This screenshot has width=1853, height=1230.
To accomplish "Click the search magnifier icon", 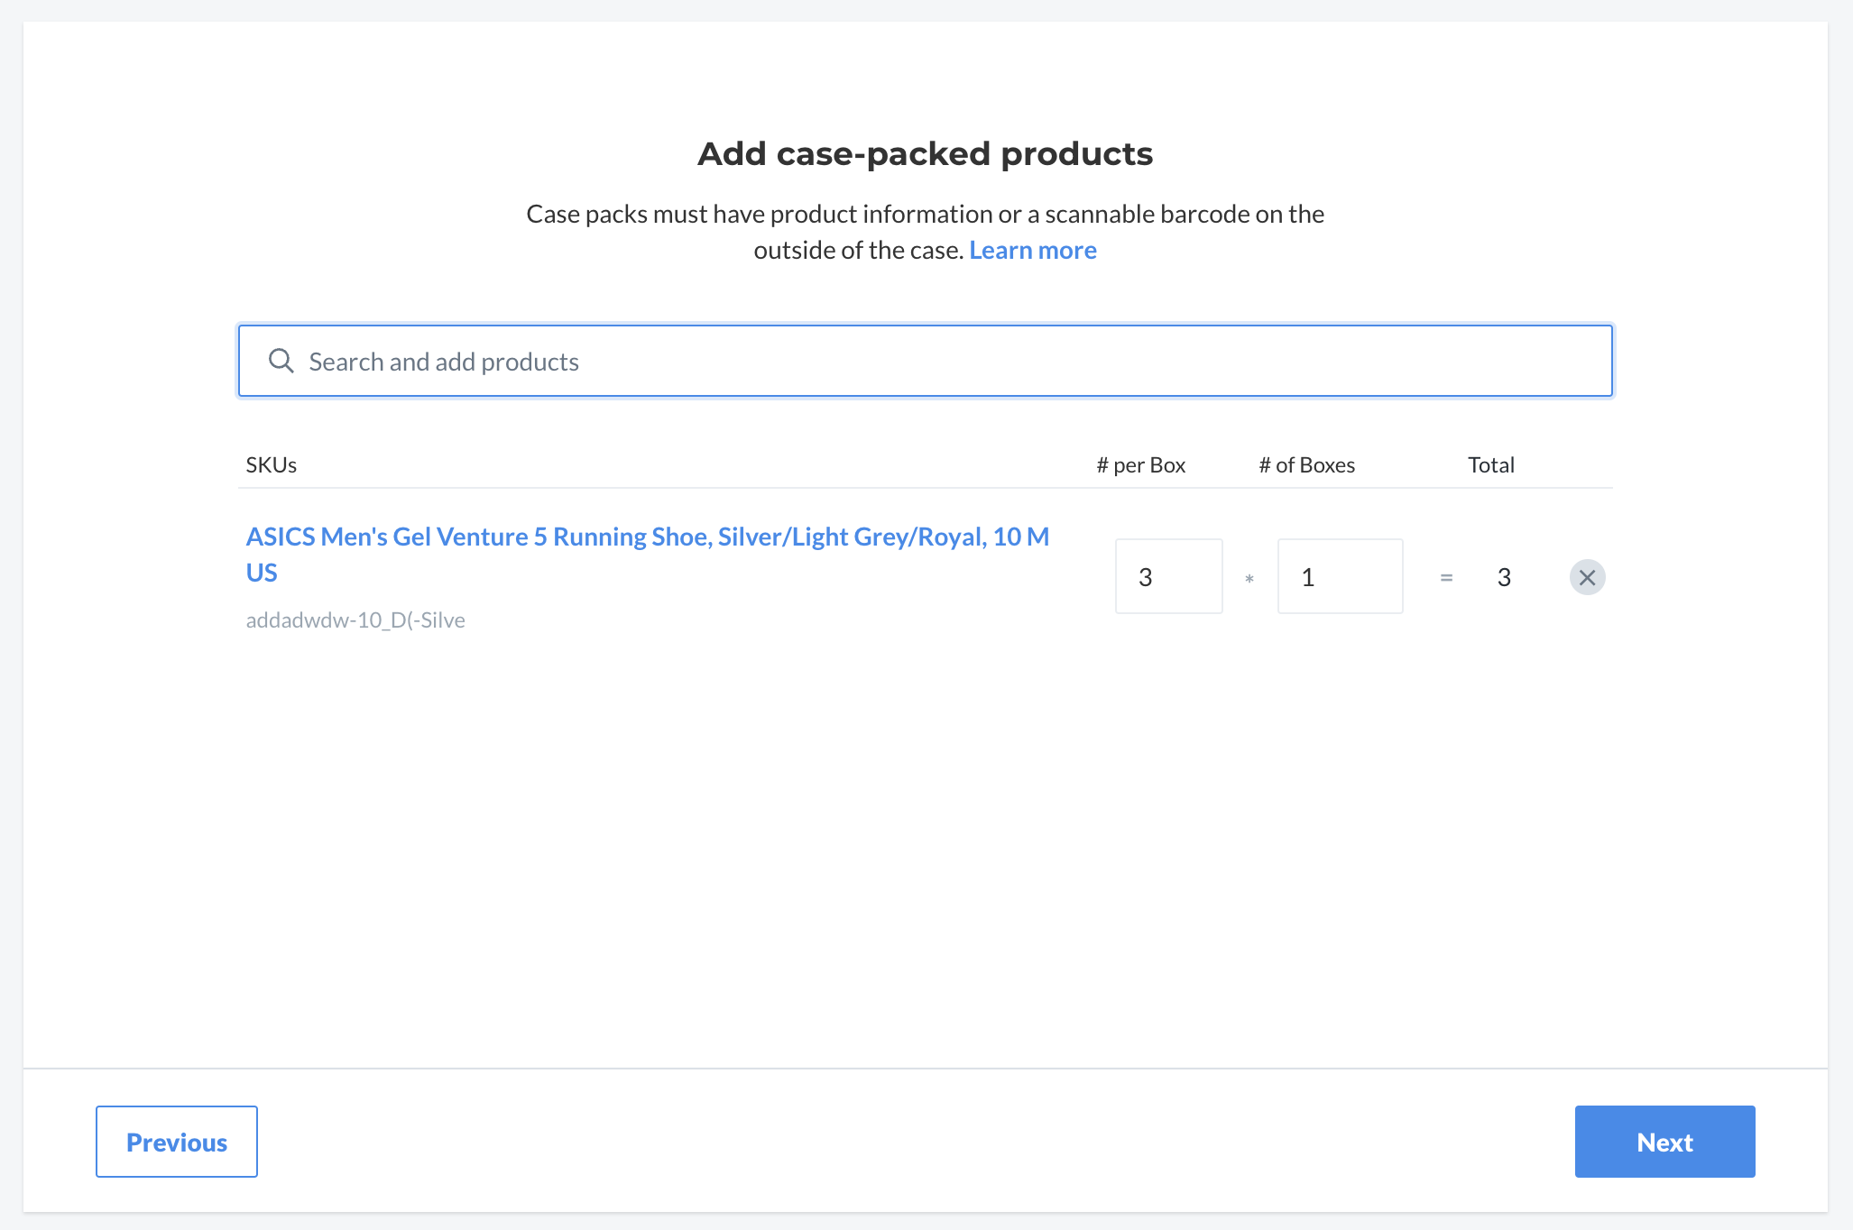I will 281,361.
